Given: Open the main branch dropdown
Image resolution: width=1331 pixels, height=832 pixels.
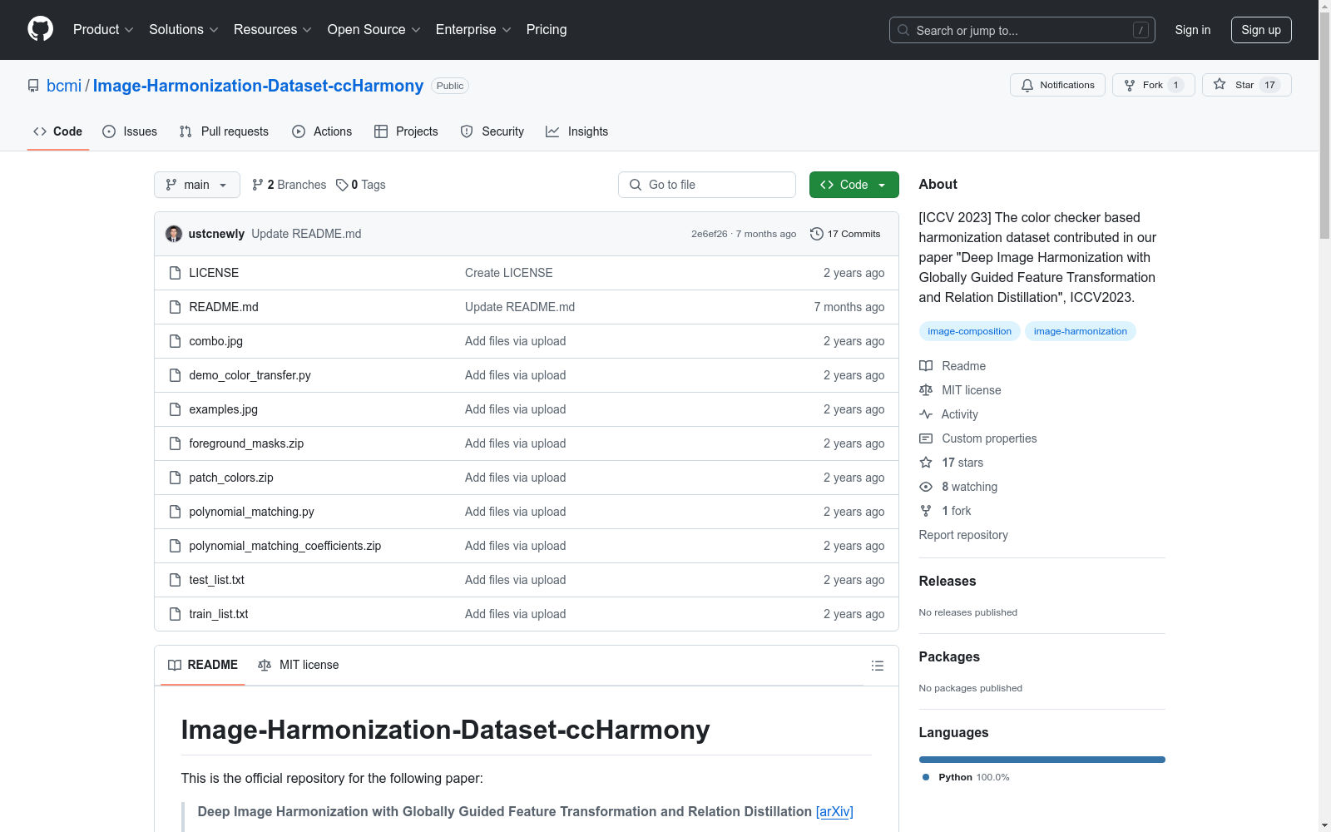Looking at the screenshot, I should (x=197, y=185).
